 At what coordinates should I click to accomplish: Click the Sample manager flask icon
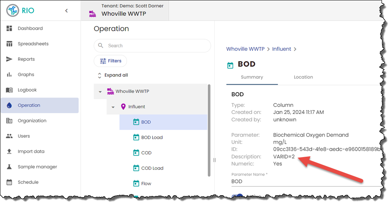pyautogui.click(x=10, y=167)
